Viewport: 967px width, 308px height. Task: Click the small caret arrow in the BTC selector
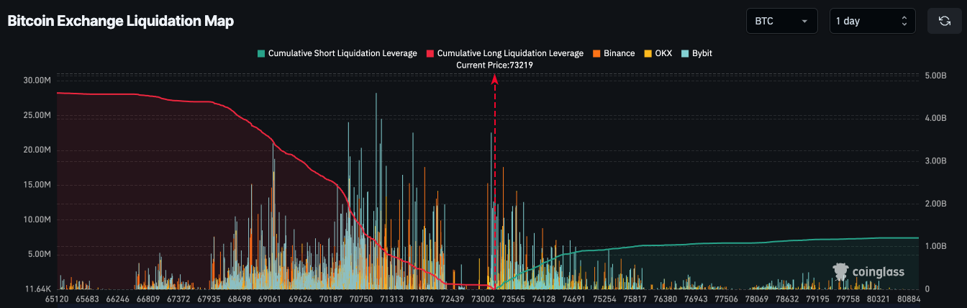[804, 21]
